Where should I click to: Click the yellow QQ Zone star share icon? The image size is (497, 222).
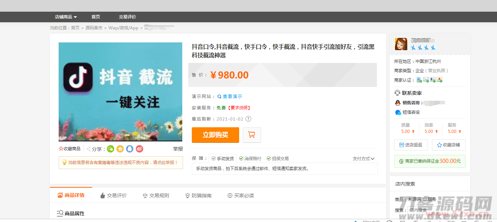[x=120, y=149]
